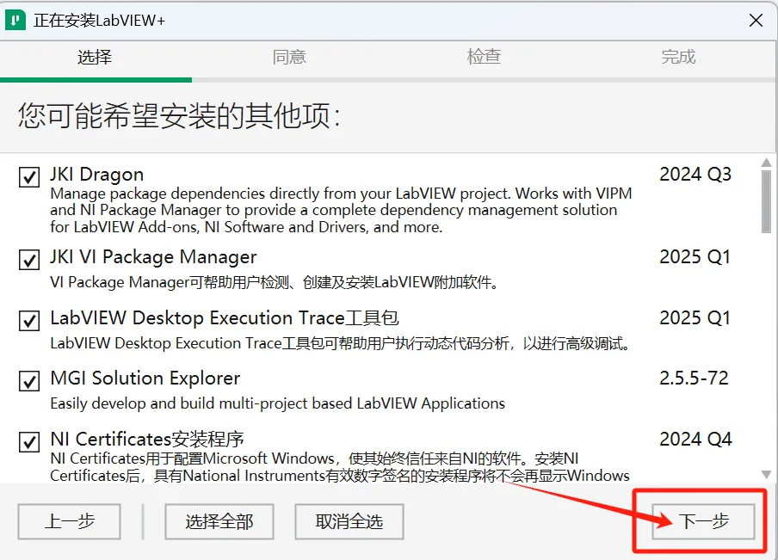Screen dimensions: 778x560
Task: Uncheck the JKI VI Package Manager checkbox
Action: pos(29,260)
